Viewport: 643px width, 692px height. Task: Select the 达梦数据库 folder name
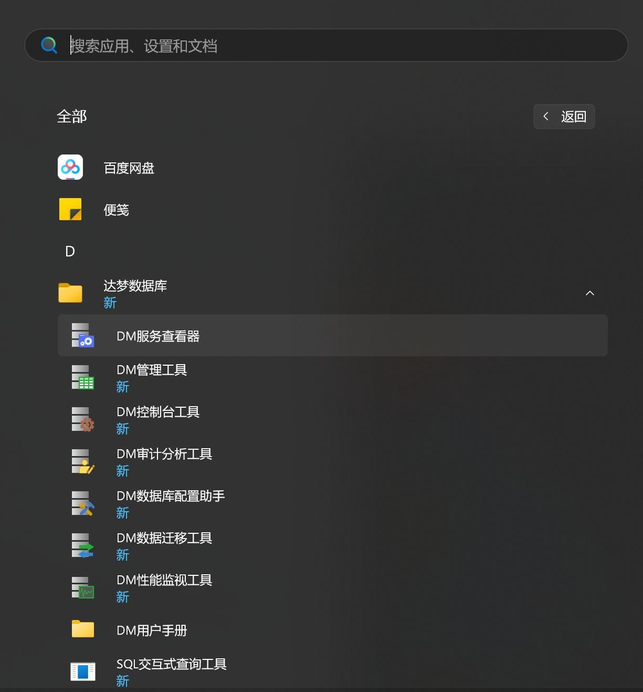coord(135,286)
